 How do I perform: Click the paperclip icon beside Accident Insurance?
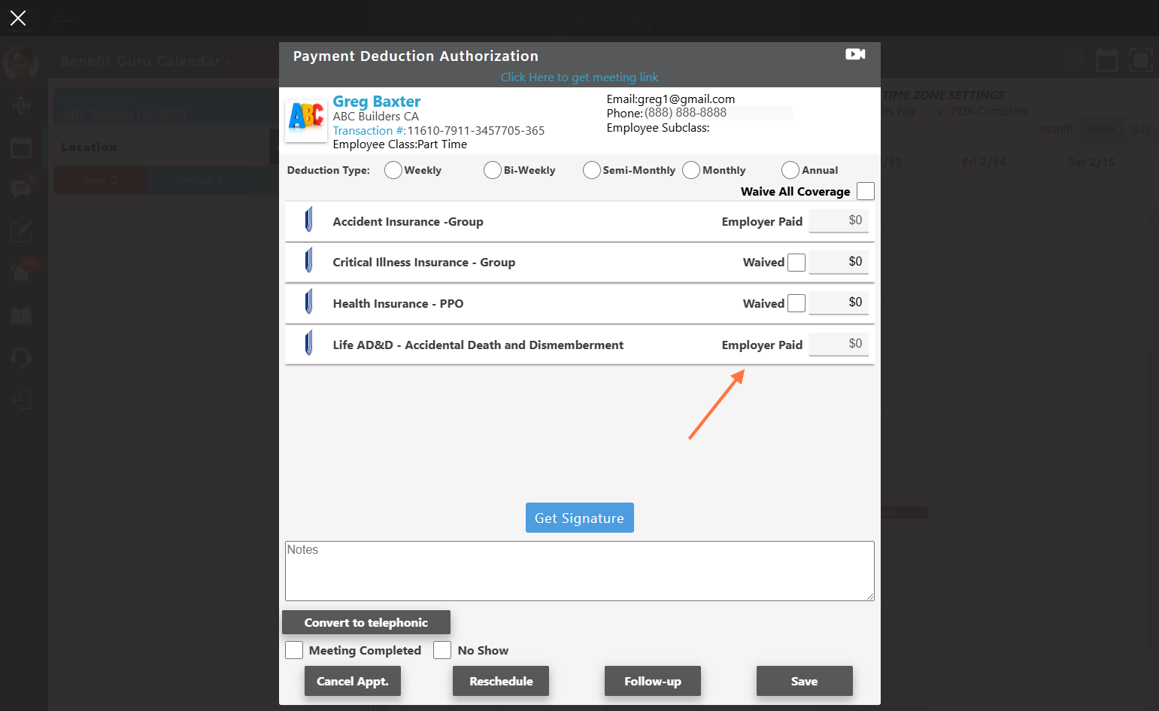308,220
